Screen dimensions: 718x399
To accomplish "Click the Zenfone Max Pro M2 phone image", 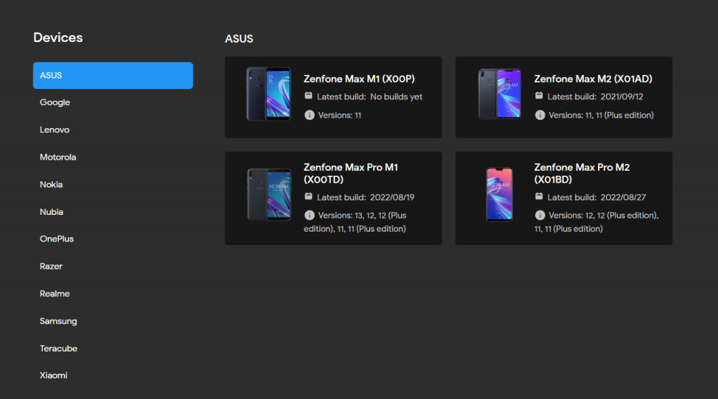I will tap(499, 194).
